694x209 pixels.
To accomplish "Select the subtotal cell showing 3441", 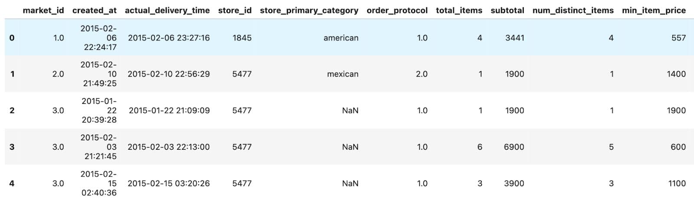I will pyautogui.click(x=514, y=38).
